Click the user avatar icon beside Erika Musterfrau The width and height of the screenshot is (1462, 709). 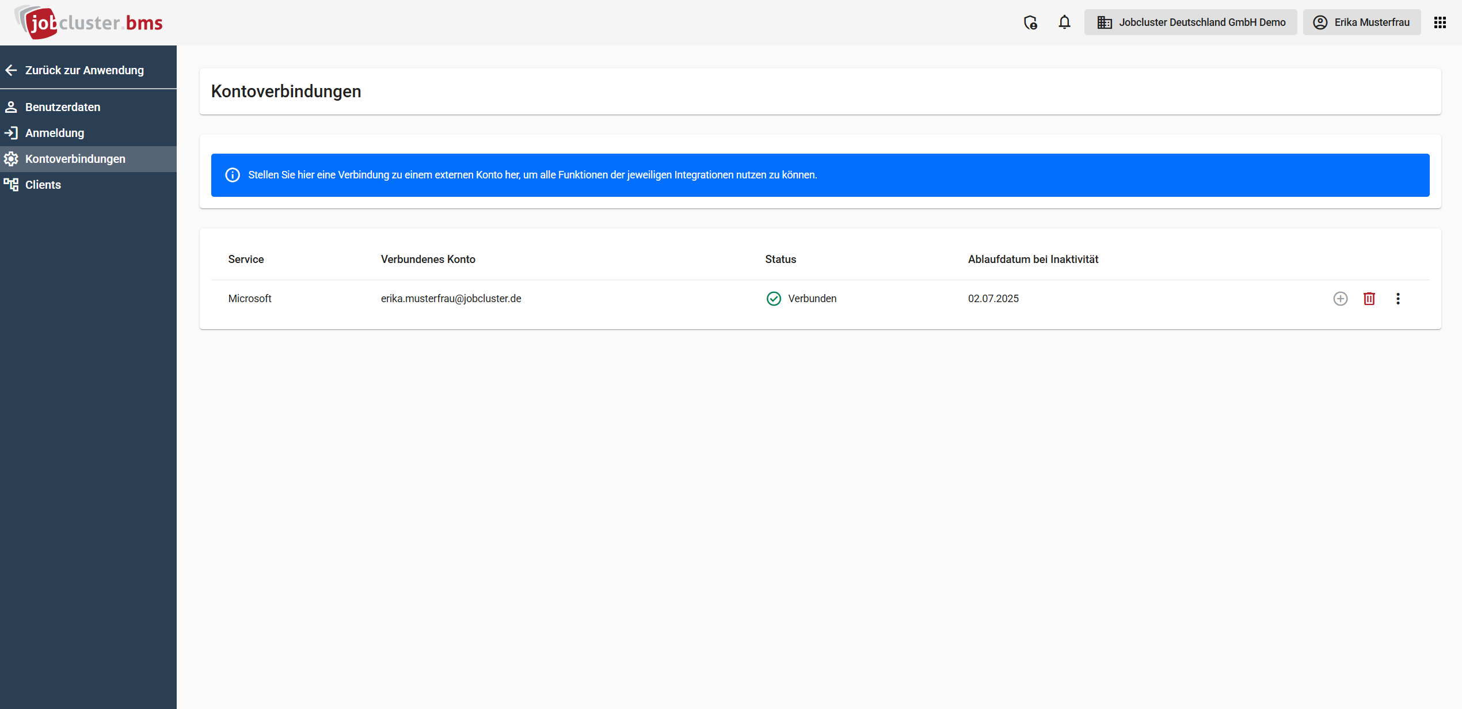[1320, 22]
